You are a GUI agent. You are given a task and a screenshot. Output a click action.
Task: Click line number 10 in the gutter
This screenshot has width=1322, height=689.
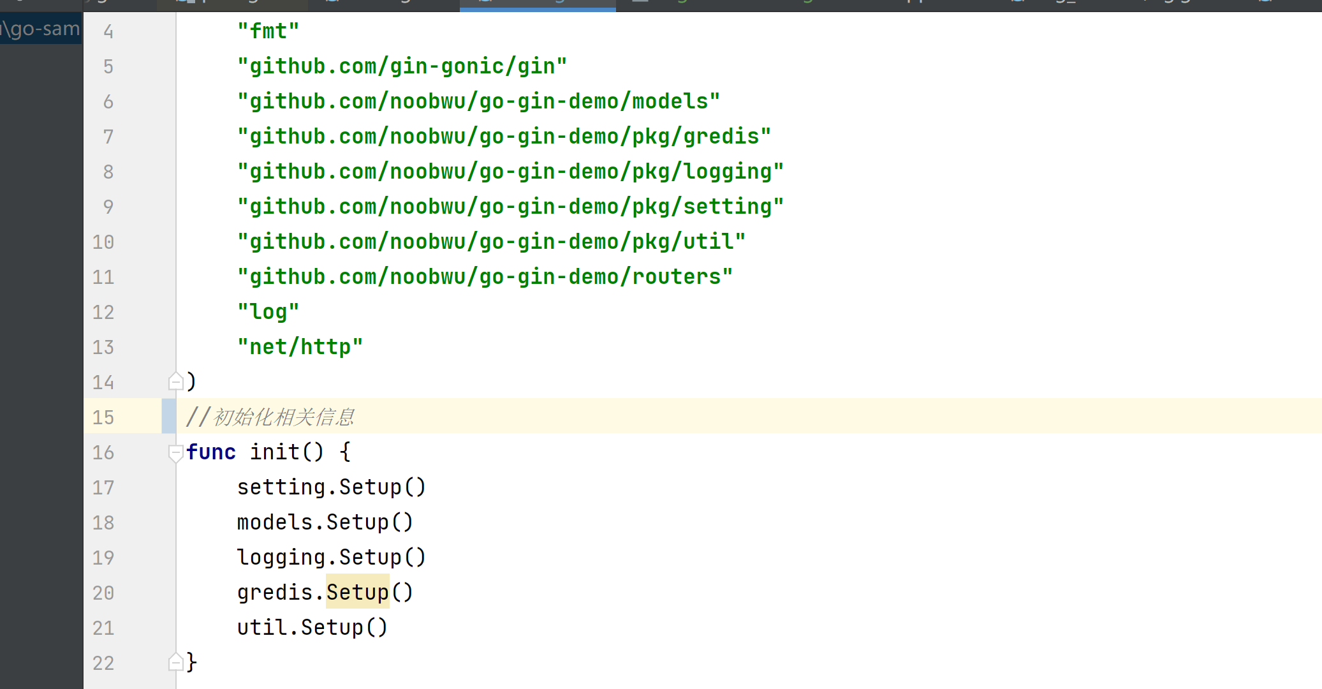coord(103,242)
